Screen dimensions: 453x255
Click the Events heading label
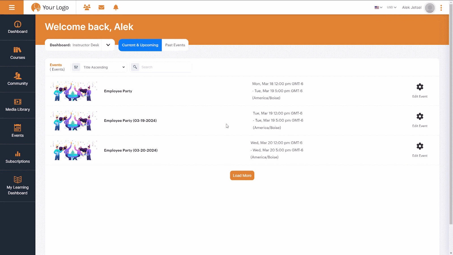click(x=56, y=65)
